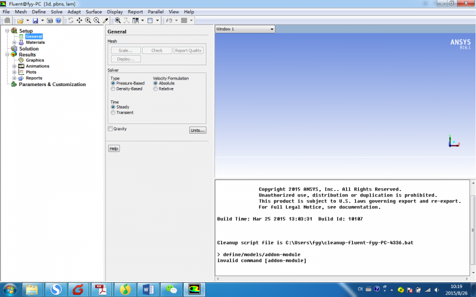Open the Parallel menu
The height and width of the screenshot is (297, 476).
(x=155, y=12)
